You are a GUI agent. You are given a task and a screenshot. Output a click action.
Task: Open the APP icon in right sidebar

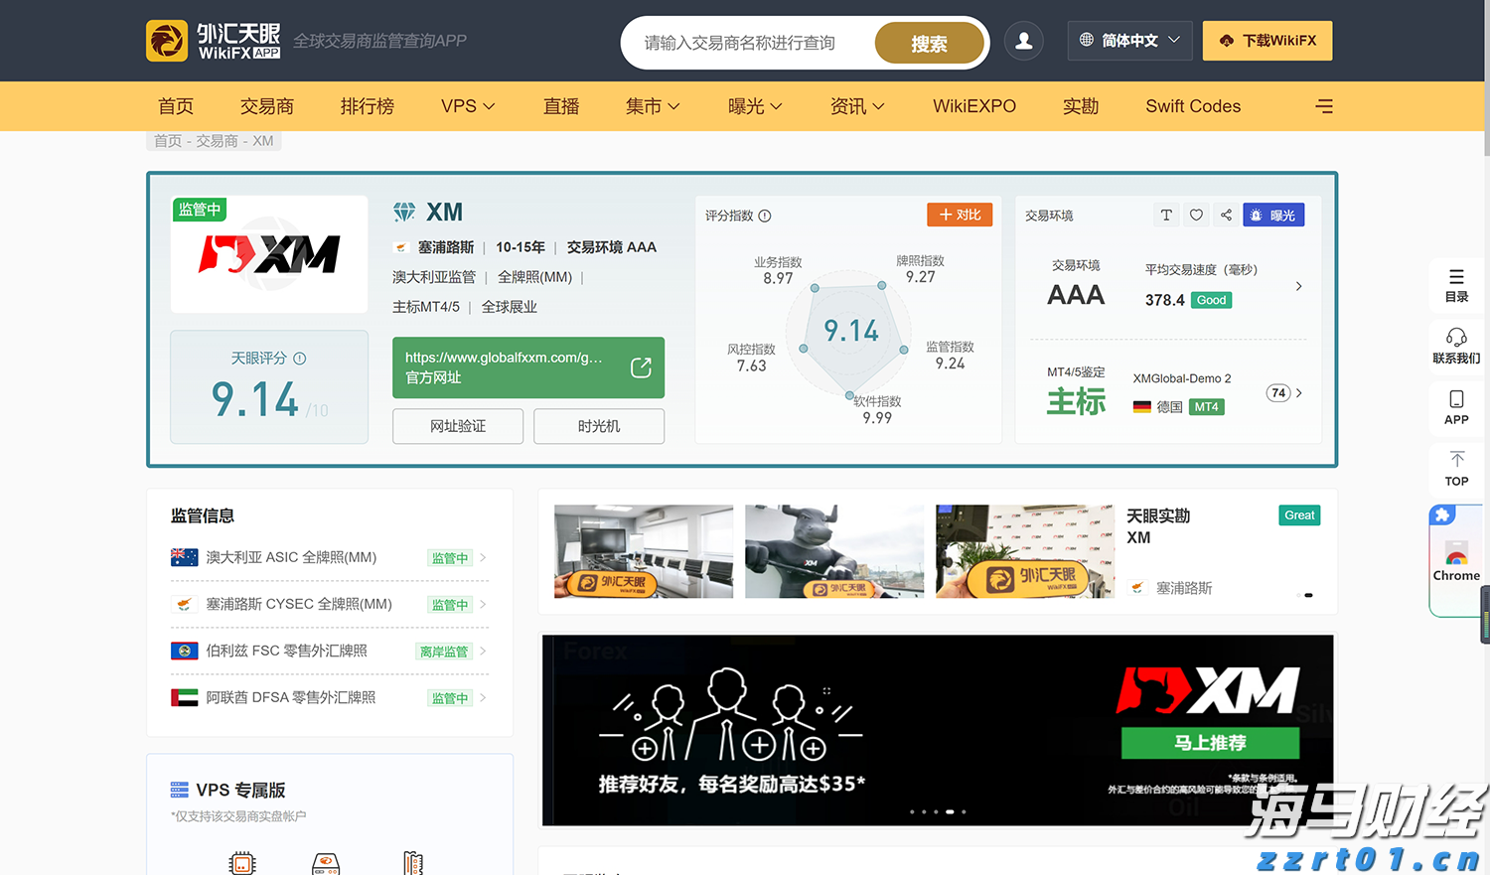[x=1455, y=408]
